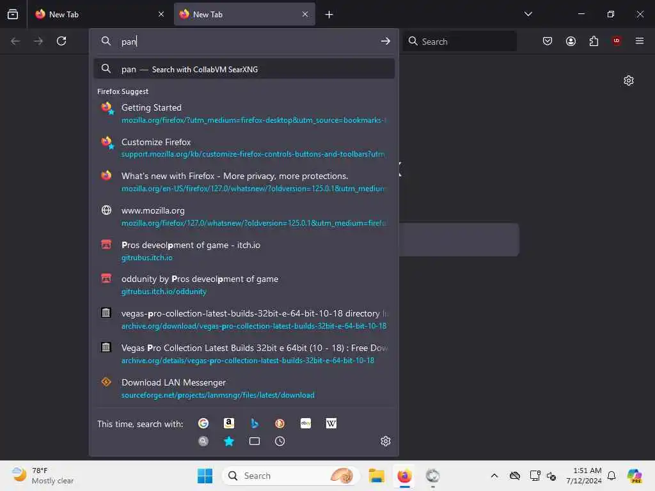Screen dimensions: 655x491
Task: Search history using the clock icon
Action: [x=280, y=441]
